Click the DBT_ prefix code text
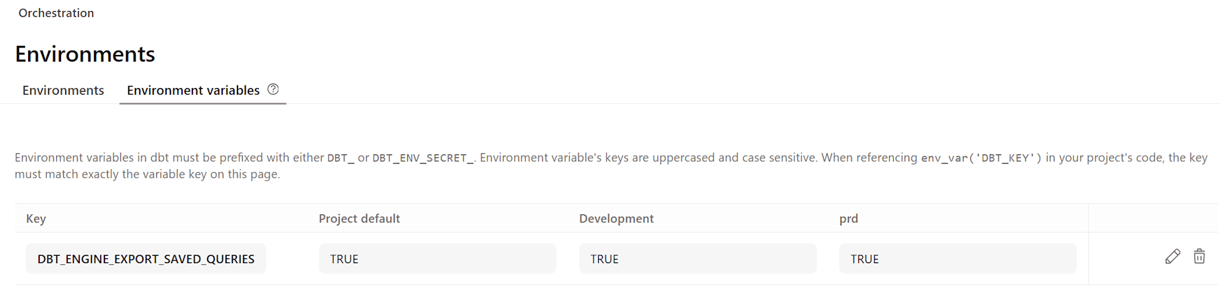 pyautogui.click(x=340, y=158)
